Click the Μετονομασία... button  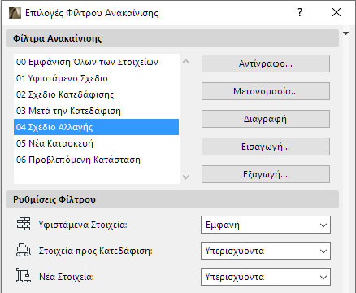266,91
